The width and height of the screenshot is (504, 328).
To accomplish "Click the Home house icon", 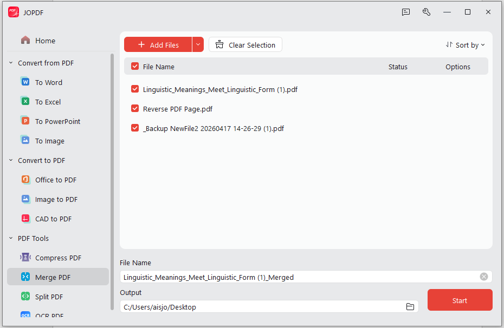I will pyautogui.click(x=25, y=40).
